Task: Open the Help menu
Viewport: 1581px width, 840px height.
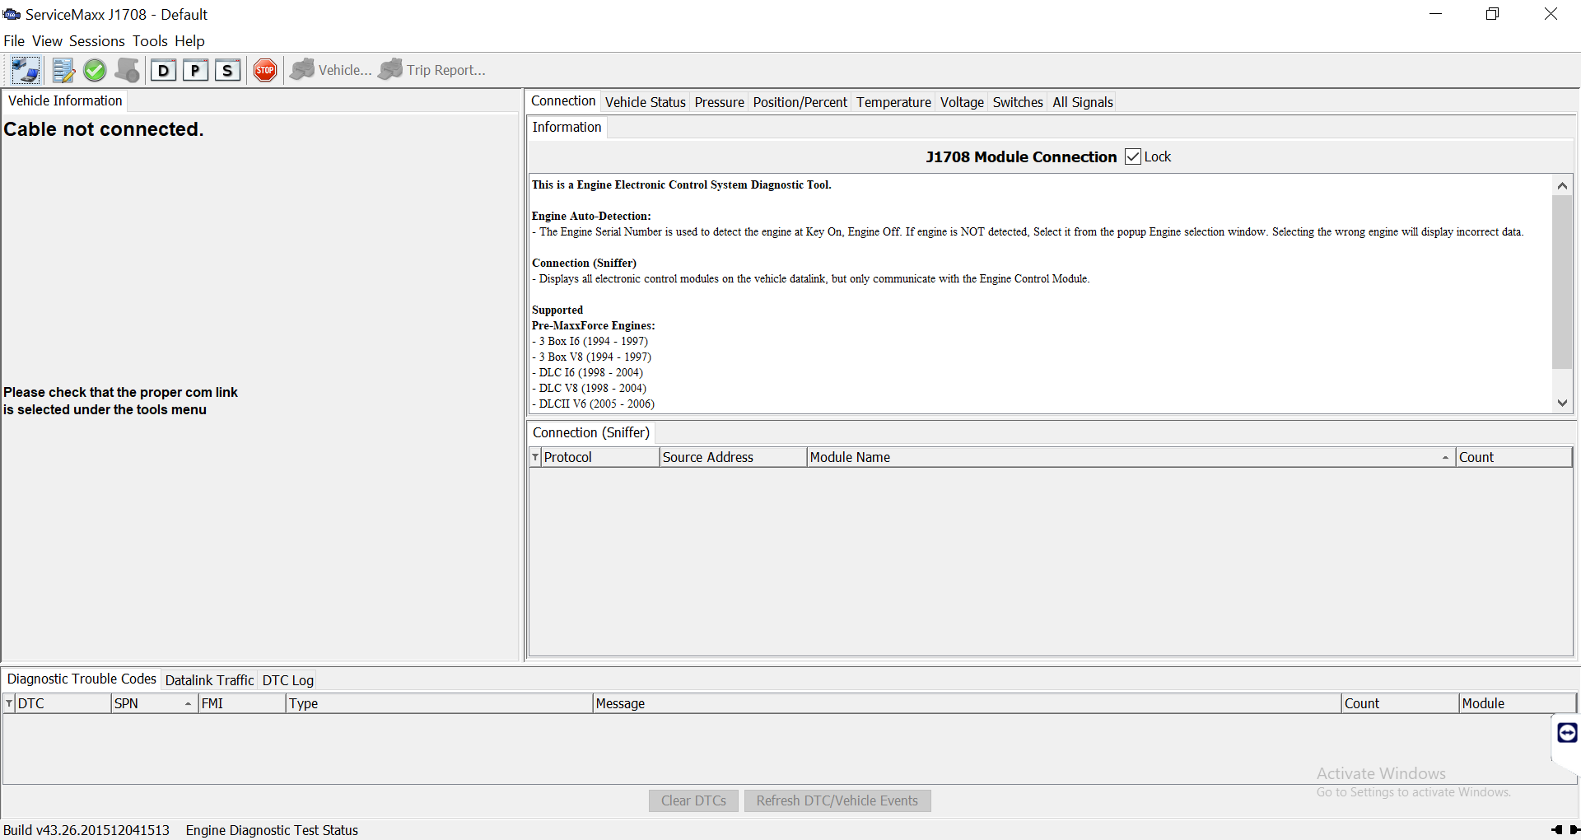Action: click(189, 41)
